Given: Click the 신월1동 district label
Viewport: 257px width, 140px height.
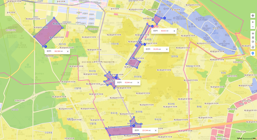Looking at the screenshot, I should (x=93, y=124).
